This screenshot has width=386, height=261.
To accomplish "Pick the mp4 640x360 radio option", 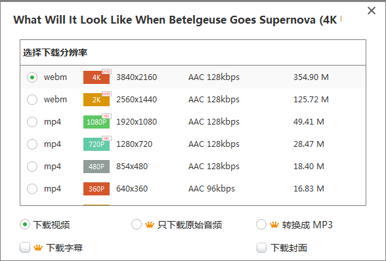I will tap(32, 189).
